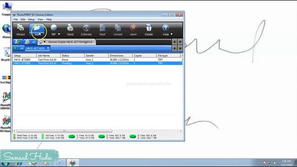
Task: Open the Help menu in the menu bar
Action: 49,19
